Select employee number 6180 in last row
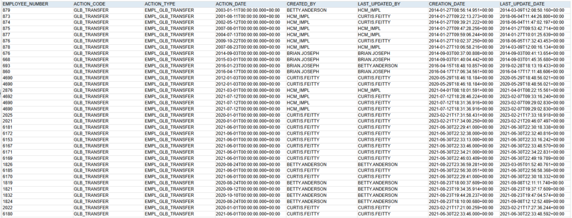572x218 pixels. (x=37, y=214)
